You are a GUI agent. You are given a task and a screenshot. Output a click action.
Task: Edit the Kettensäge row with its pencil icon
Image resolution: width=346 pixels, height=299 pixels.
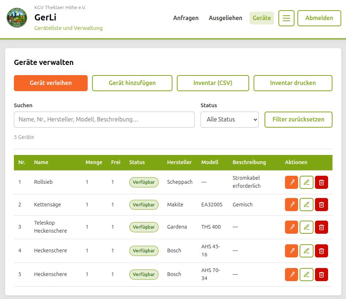tap(307, 205)
